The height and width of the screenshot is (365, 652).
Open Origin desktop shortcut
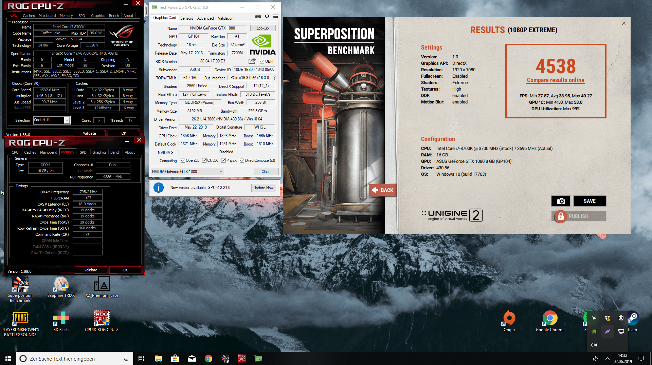click(509, 322)
